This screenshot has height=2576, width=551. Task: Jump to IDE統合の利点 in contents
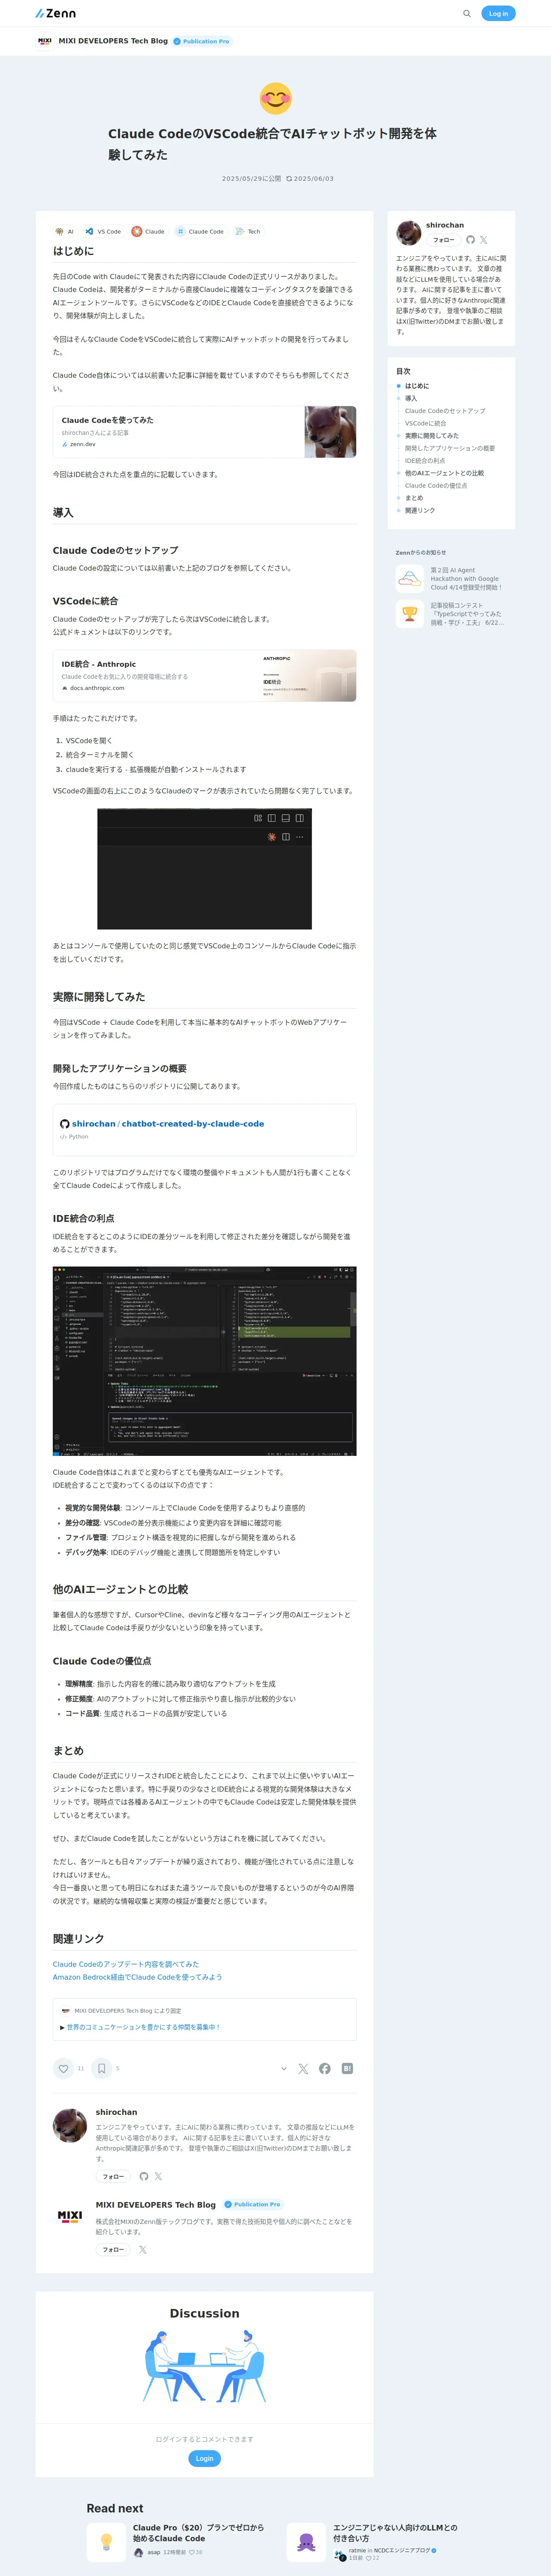[x=425, y=461]
